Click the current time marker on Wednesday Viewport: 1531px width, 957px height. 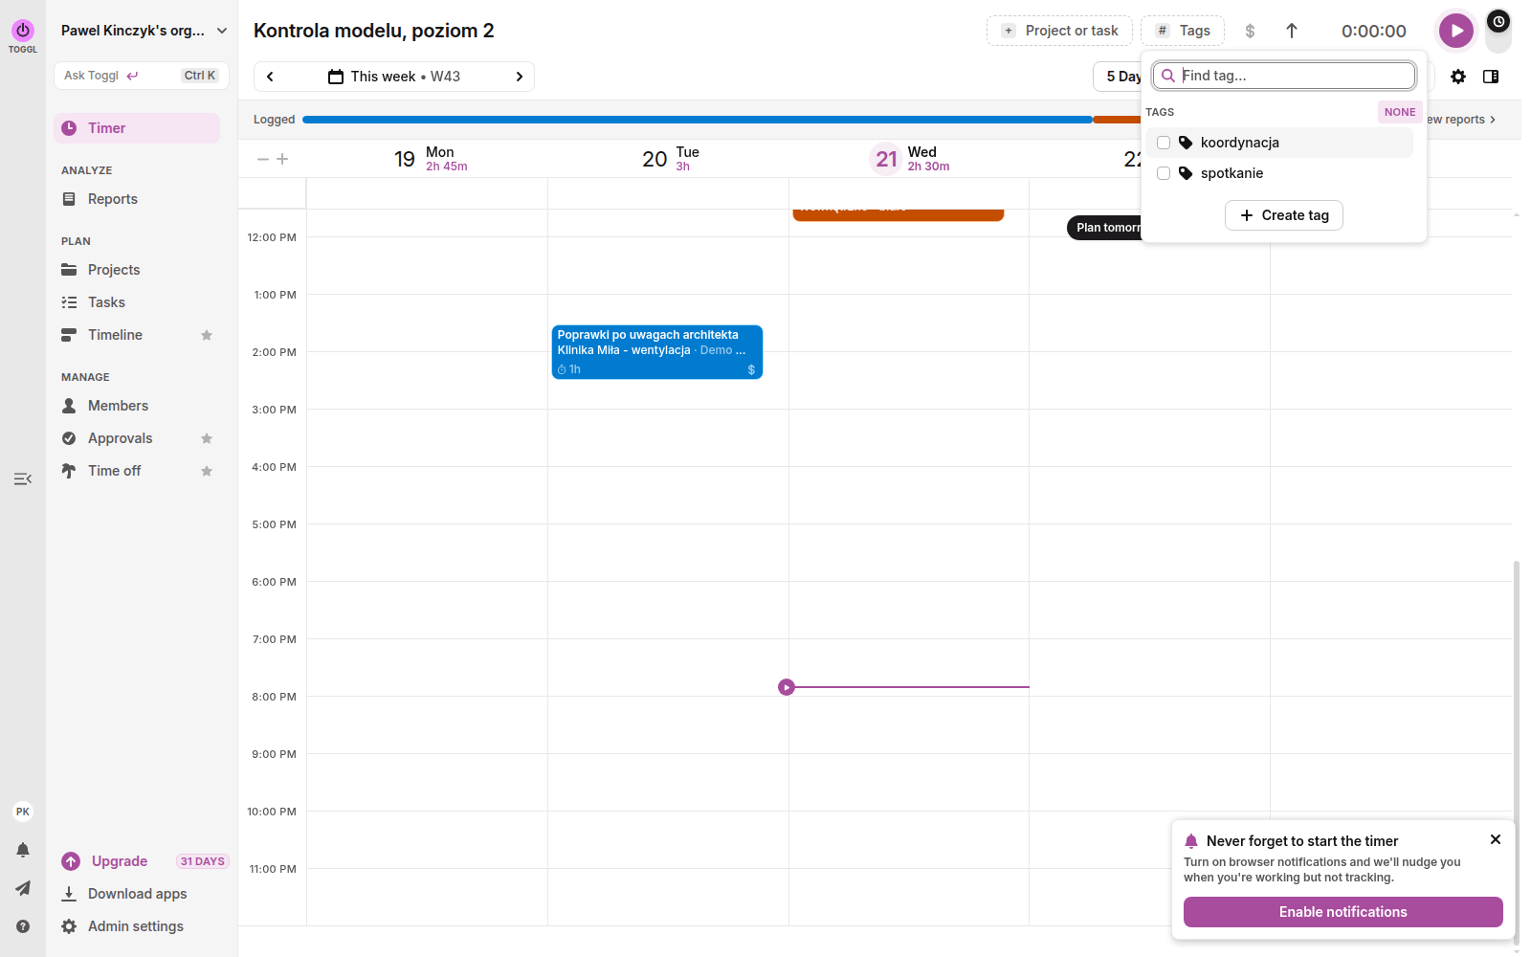(x=787, y=687)
